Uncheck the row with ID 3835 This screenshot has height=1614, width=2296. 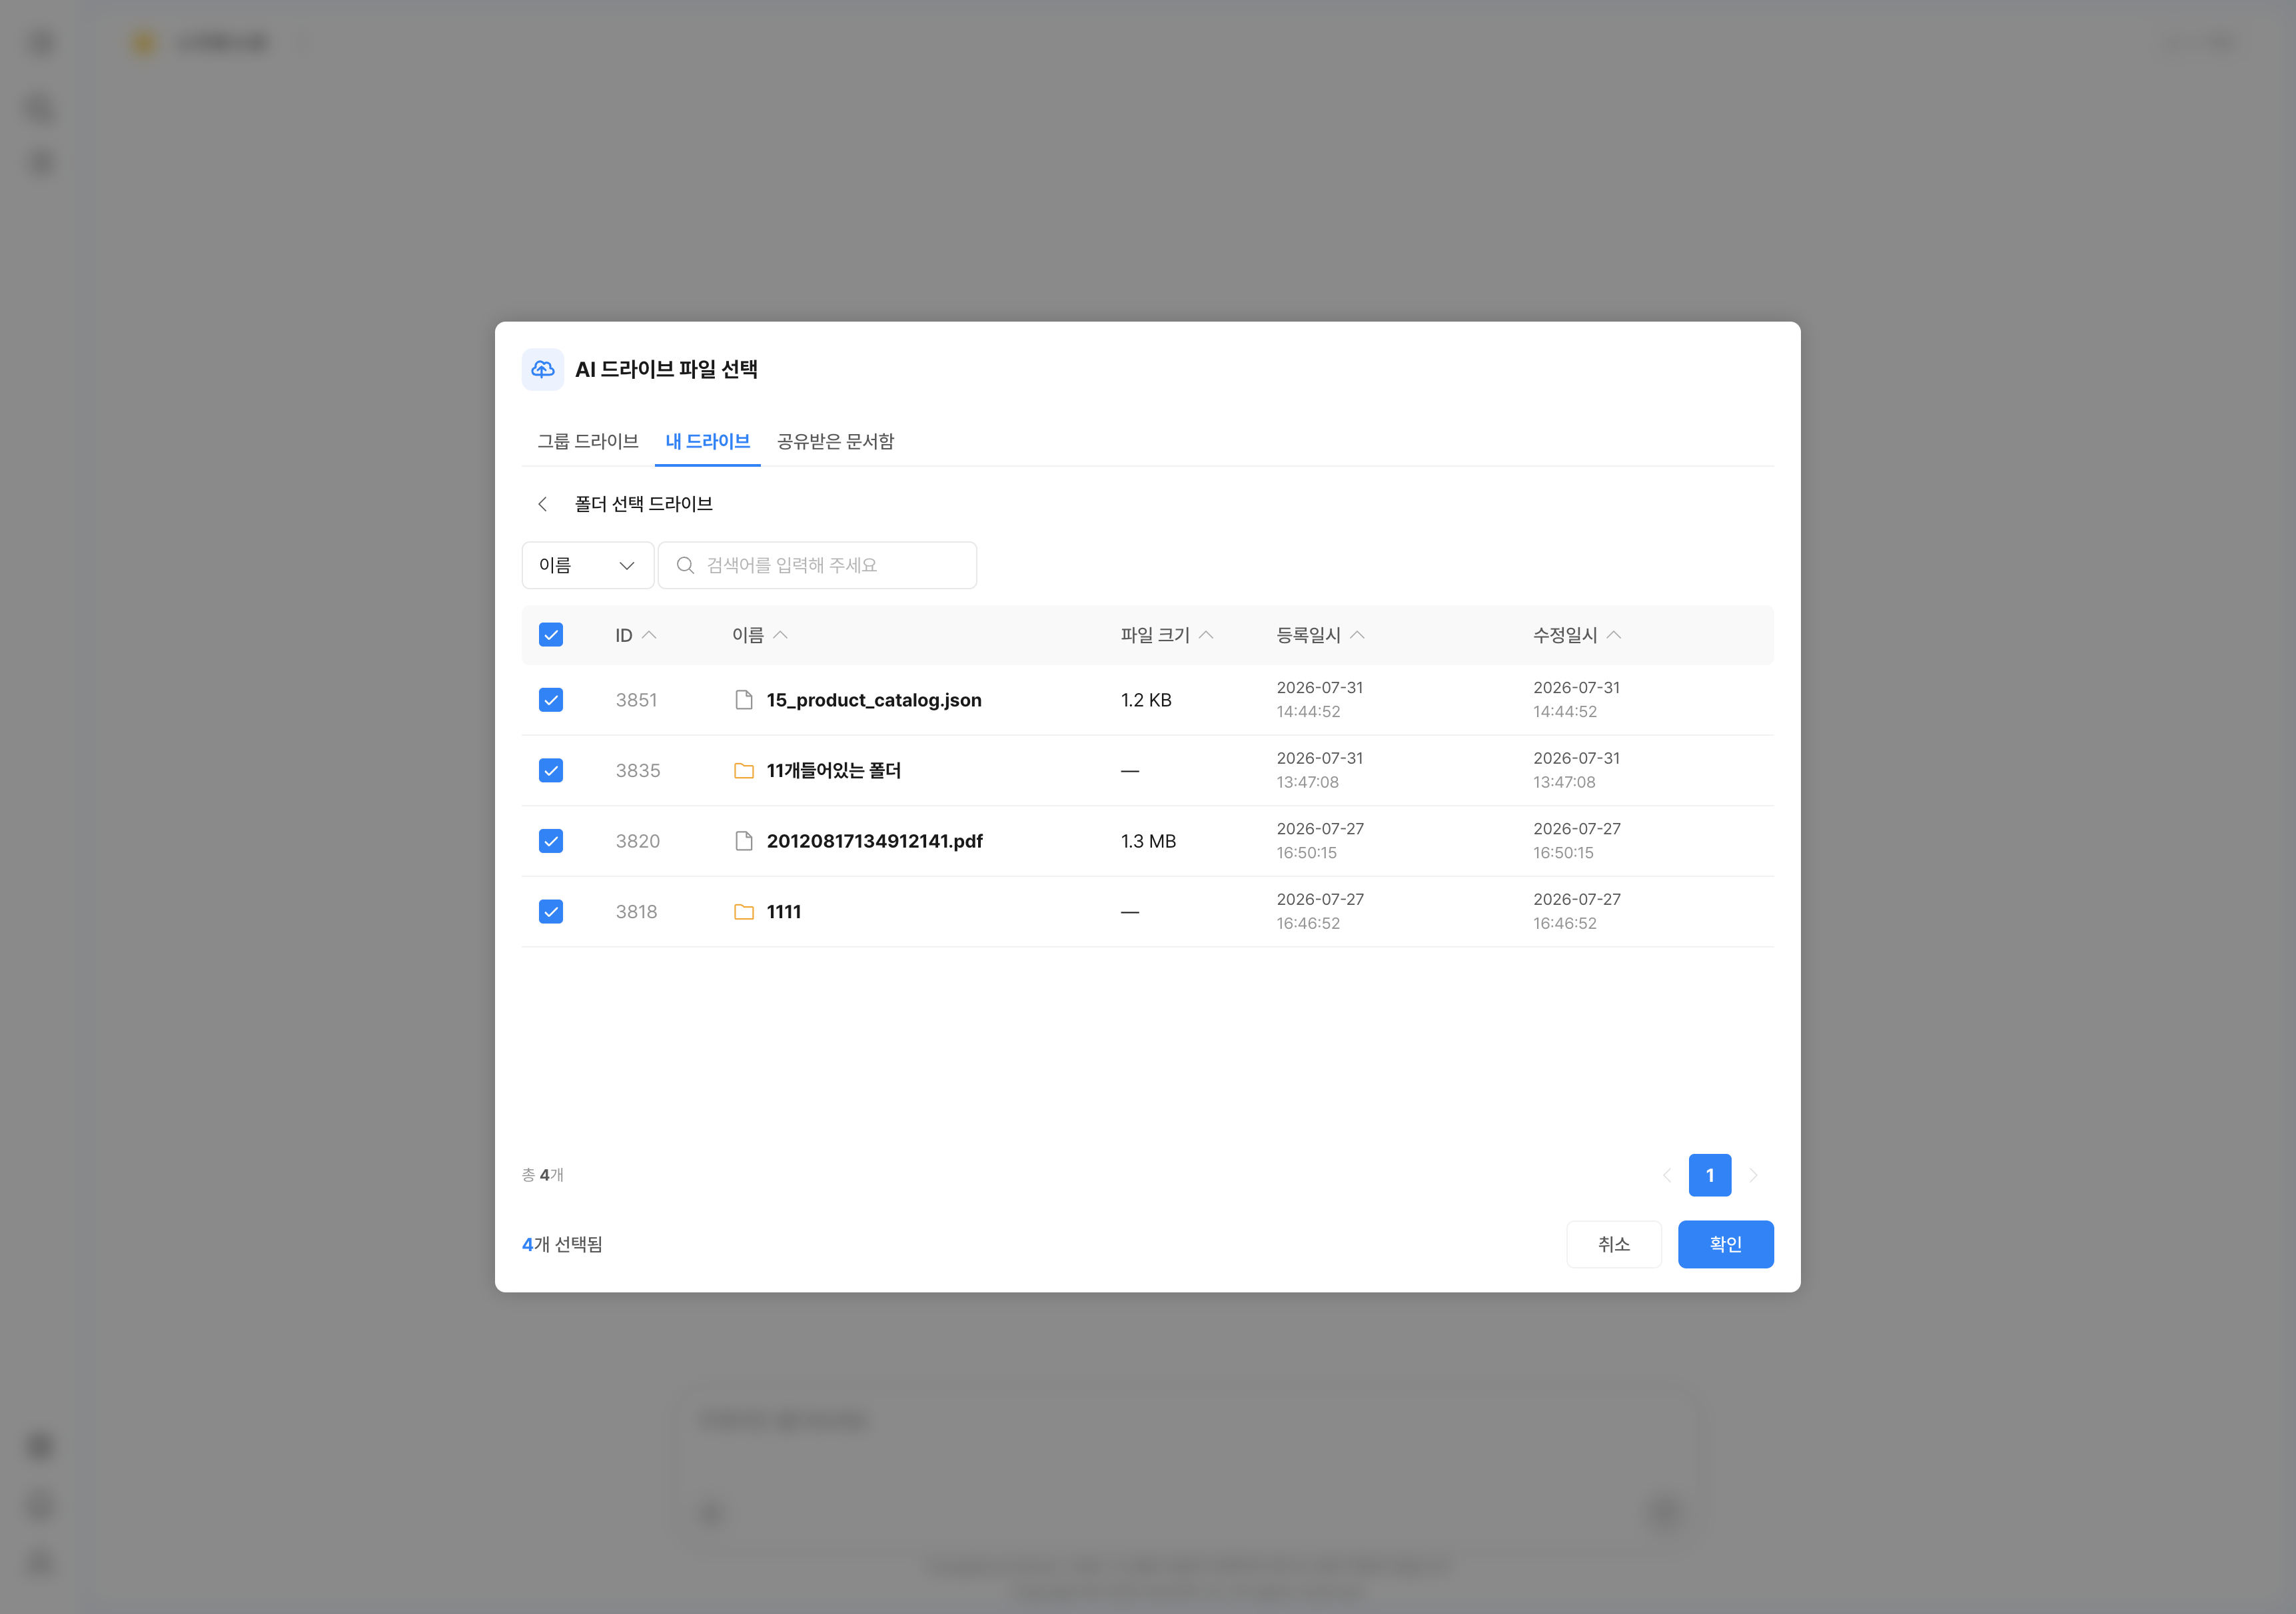(x=551, y=770)
